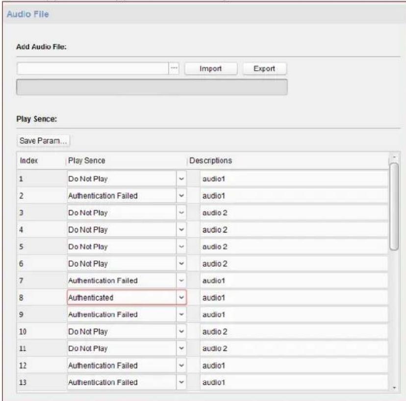The width and height of the screenshot is (406, 401).
Task: Select index cell 10 in the table
Action: [x=42, y=331]
